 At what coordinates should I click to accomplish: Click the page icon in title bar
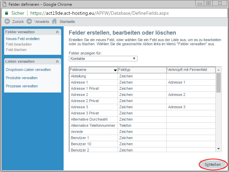tap(5, 4)
